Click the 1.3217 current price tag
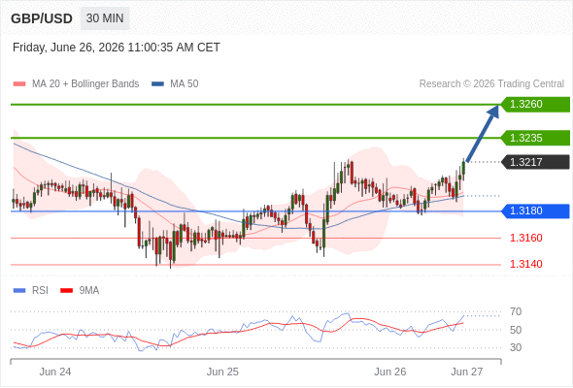573x388 pixels. [535, 162]
